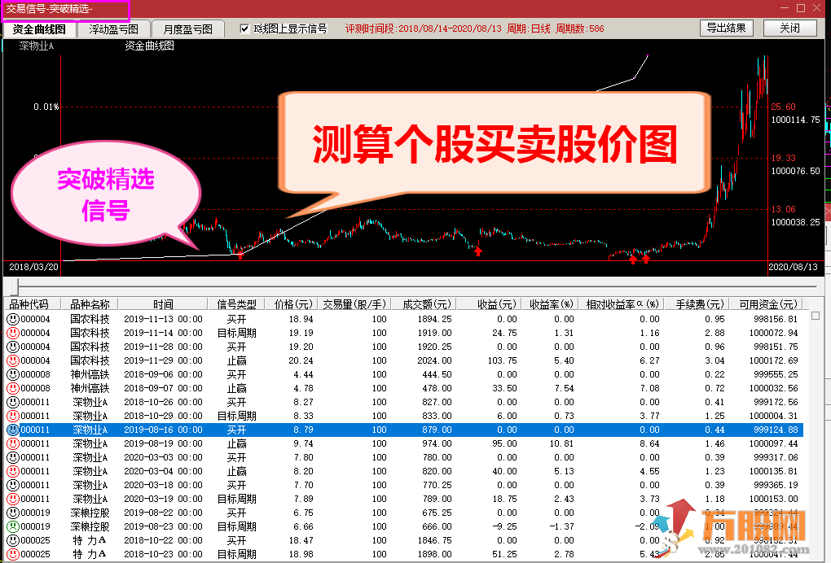Click the timeline slider handle below chart
Viewport: 831px width, 563px height.
pos(14,286)
